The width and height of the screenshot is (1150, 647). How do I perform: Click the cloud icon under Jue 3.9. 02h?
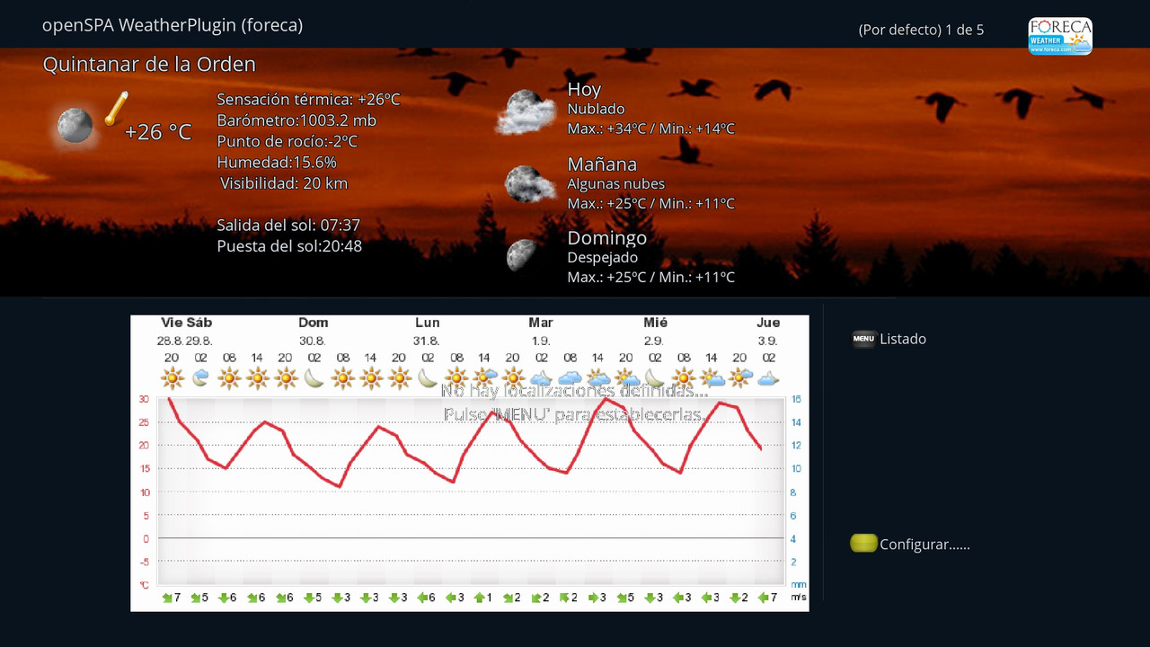pos(768,379)
